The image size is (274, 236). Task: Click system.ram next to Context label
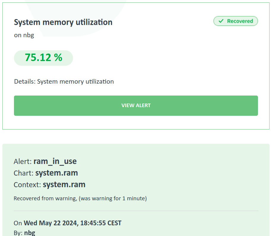tap(64, 185)
